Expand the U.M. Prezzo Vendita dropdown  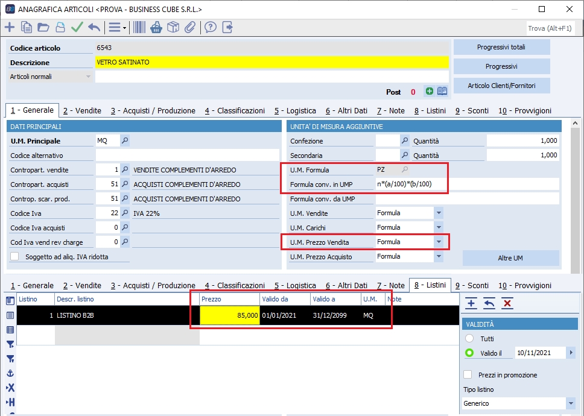(x=439, y=242)
